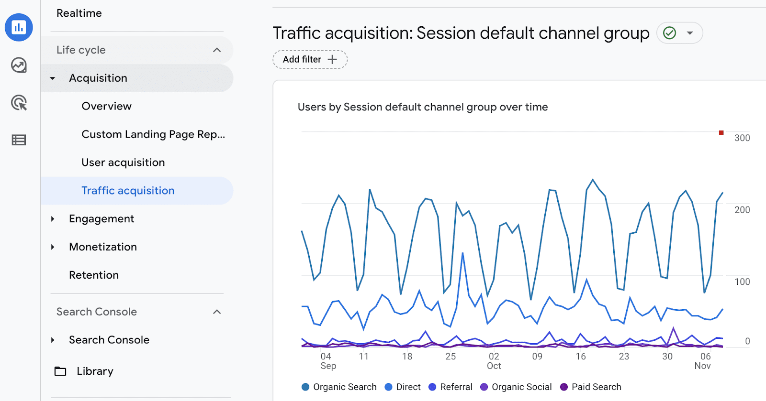Open the Configure table icon in left rail
This screenshot has height=401, width=766.
click(x=19, y=140)
